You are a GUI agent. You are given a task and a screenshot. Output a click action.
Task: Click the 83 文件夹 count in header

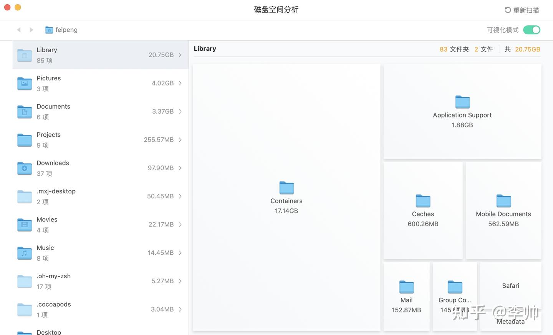pyautogui.click(x=454, y=50)
